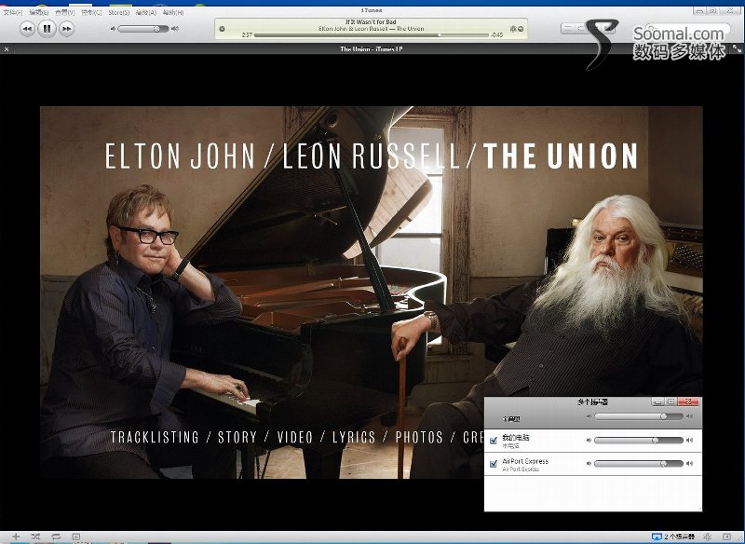Viewport: 745px width, 544px height.
Task: Open STORY section of the LP
Action: [x=237, y=437]
